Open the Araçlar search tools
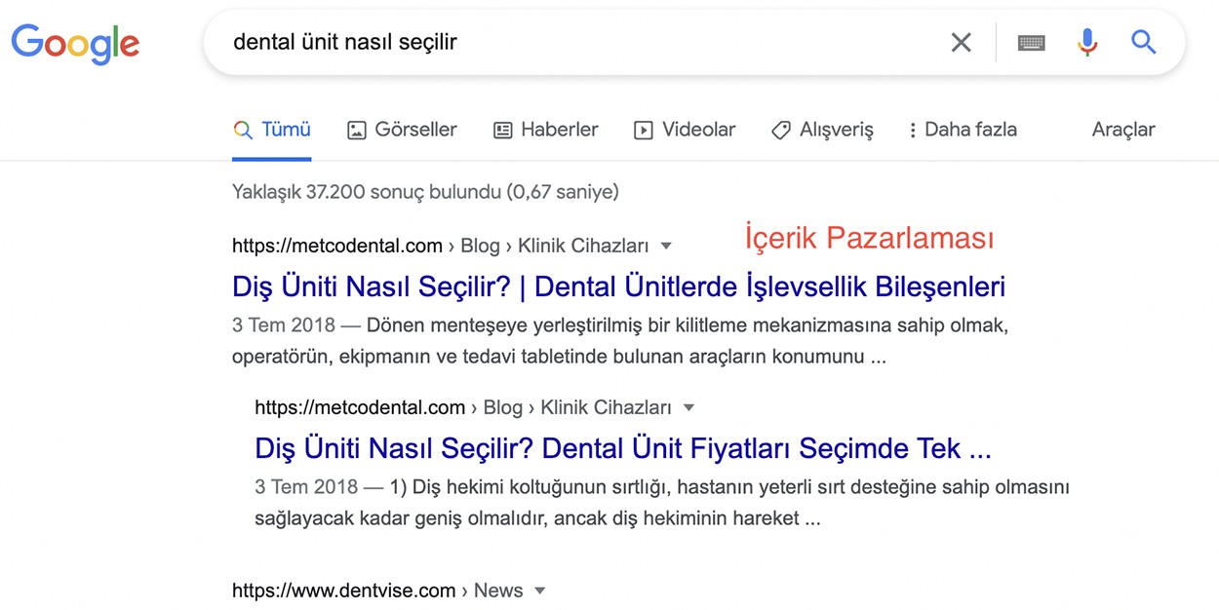Image resolution: width=1219 pixels, height=610 pixels. point(1123,130)
